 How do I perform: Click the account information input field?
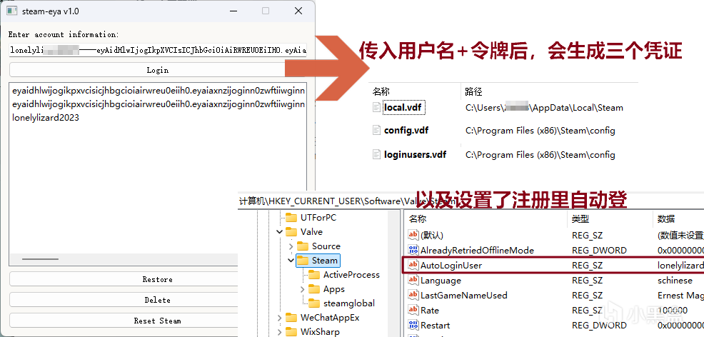(157, 50)
